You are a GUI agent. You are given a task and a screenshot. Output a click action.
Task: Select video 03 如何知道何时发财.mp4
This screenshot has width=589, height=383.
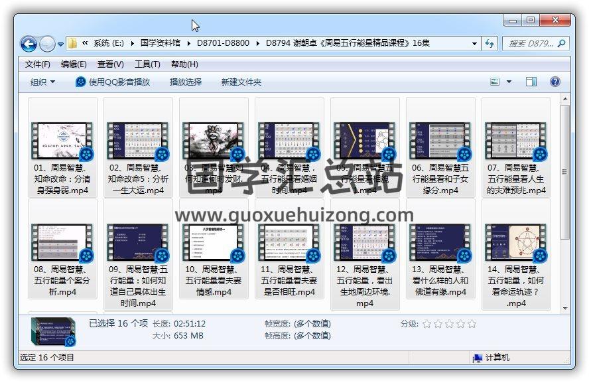[x=214, y=147]
